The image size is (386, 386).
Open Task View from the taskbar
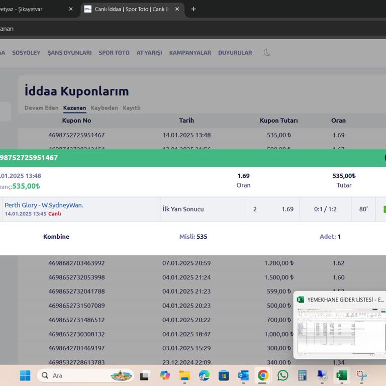pos(144,375)
